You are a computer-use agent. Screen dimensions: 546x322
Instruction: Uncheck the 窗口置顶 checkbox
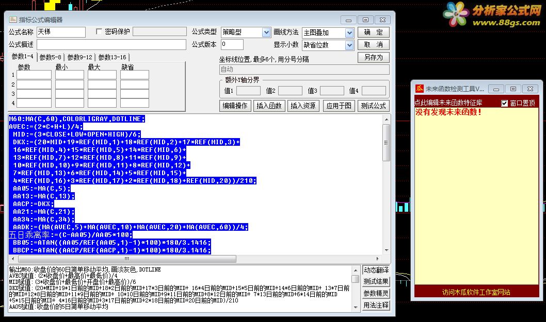pos(504,103)
